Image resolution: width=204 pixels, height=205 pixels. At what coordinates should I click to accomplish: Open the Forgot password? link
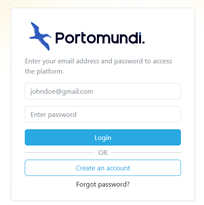(x=103, y=184)
